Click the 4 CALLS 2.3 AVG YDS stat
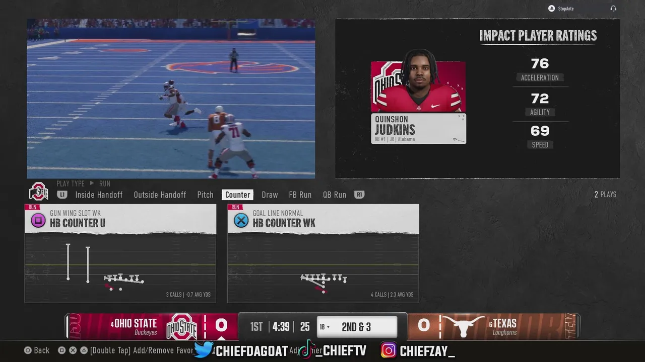 (392, 295)
